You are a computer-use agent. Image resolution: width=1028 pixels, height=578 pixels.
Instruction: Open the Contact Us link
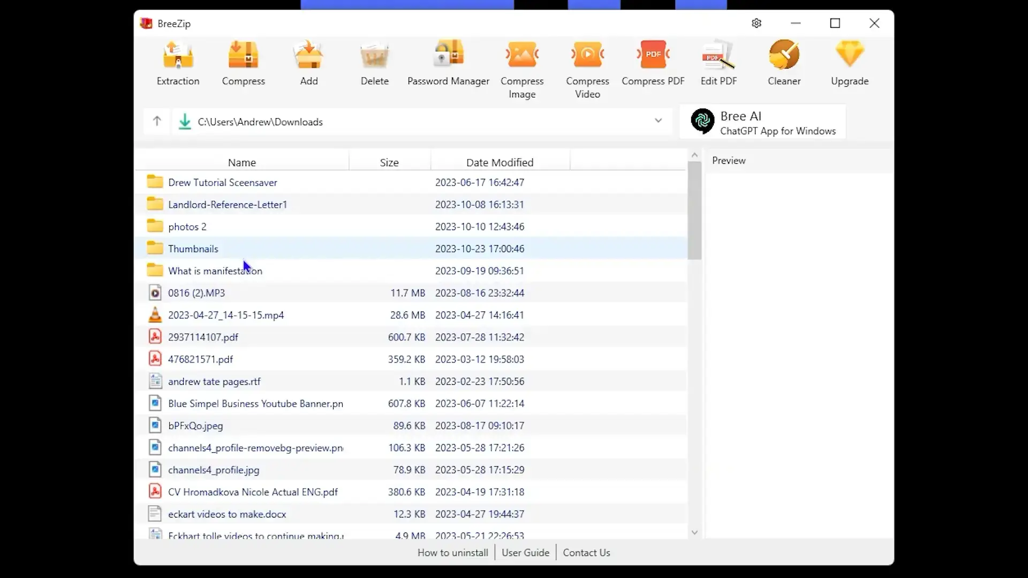point(586,552)
